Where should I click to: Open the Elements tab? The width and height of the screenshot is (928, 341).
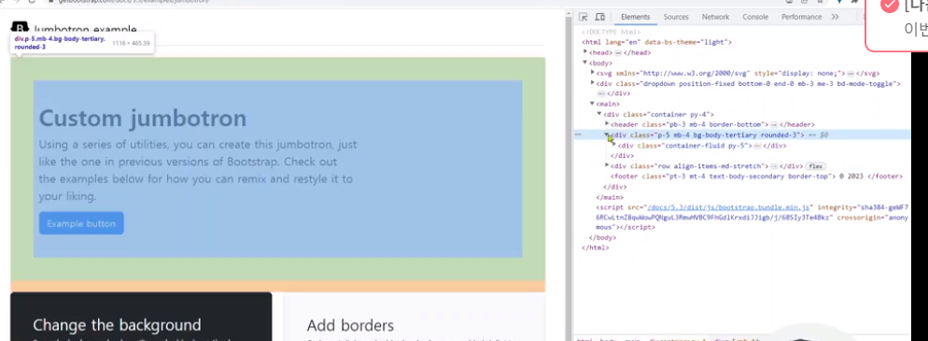click(x=635, y=17)
